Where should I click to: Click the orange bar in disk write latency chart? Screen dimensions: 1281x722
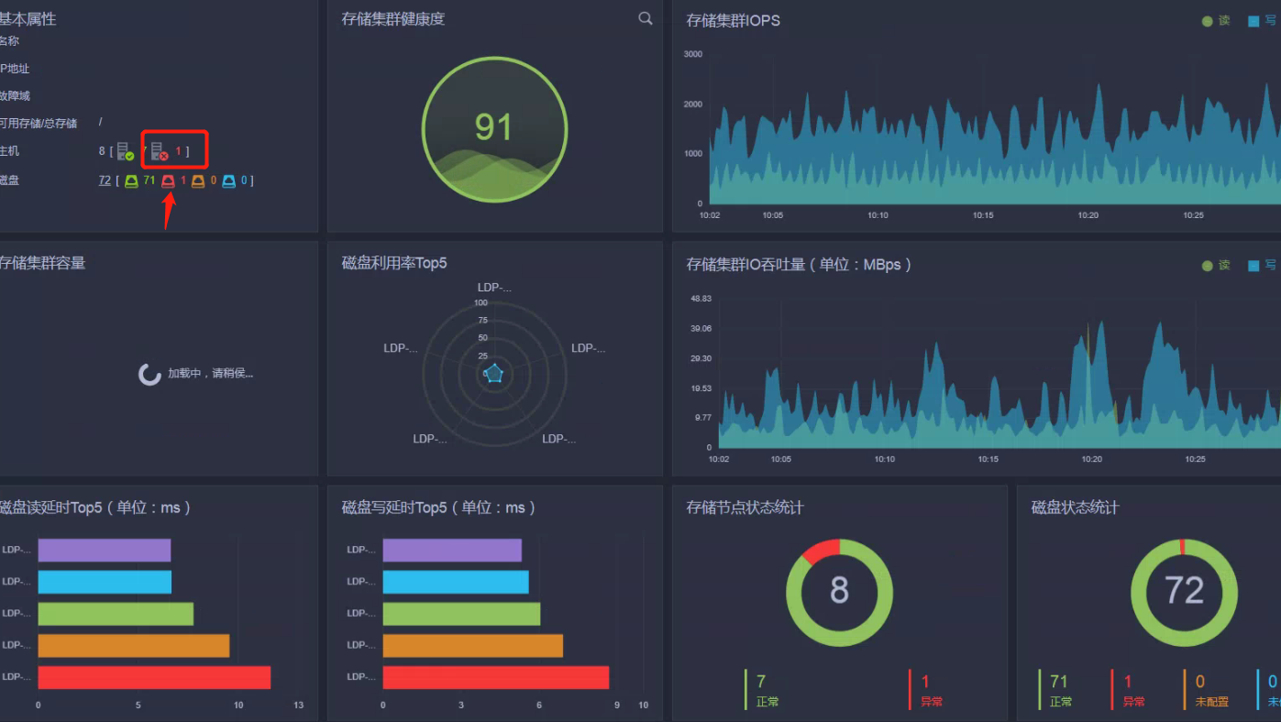click(x=473, y=645)
